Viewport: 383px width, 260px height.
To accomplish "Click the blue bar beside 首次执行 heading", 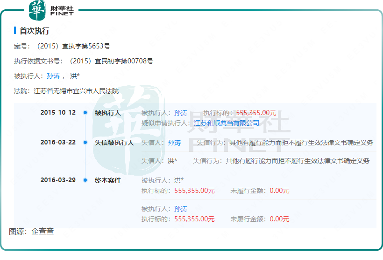I will coord(15,31).
